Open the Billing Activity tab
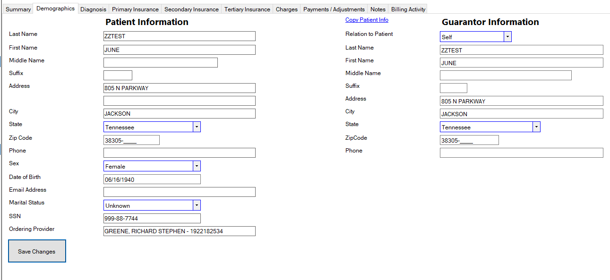This screenshot has width=610, height=280. (x=408, y=9)
